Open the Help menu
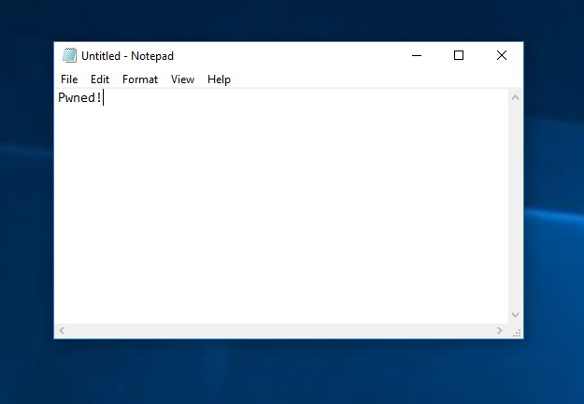The height and width of the screenshot is (404, 584). click(x=219, y=79)
